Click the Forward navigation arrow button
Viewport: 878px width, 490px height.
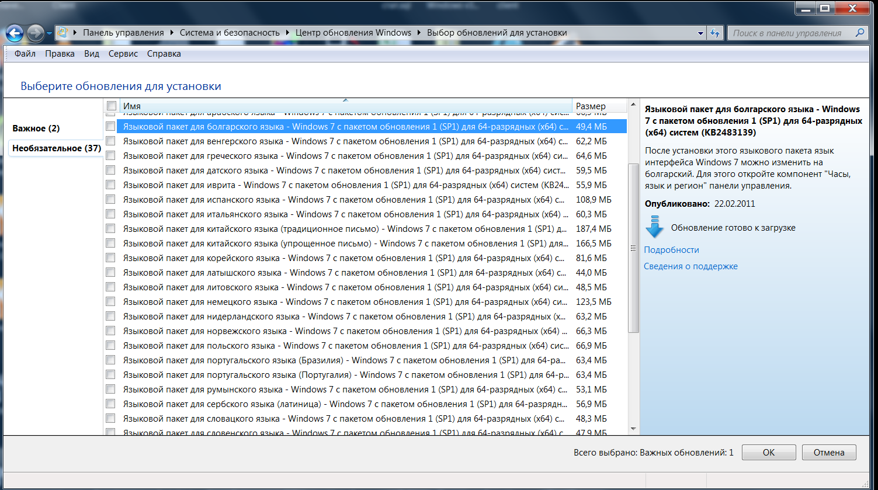[35, 33]
